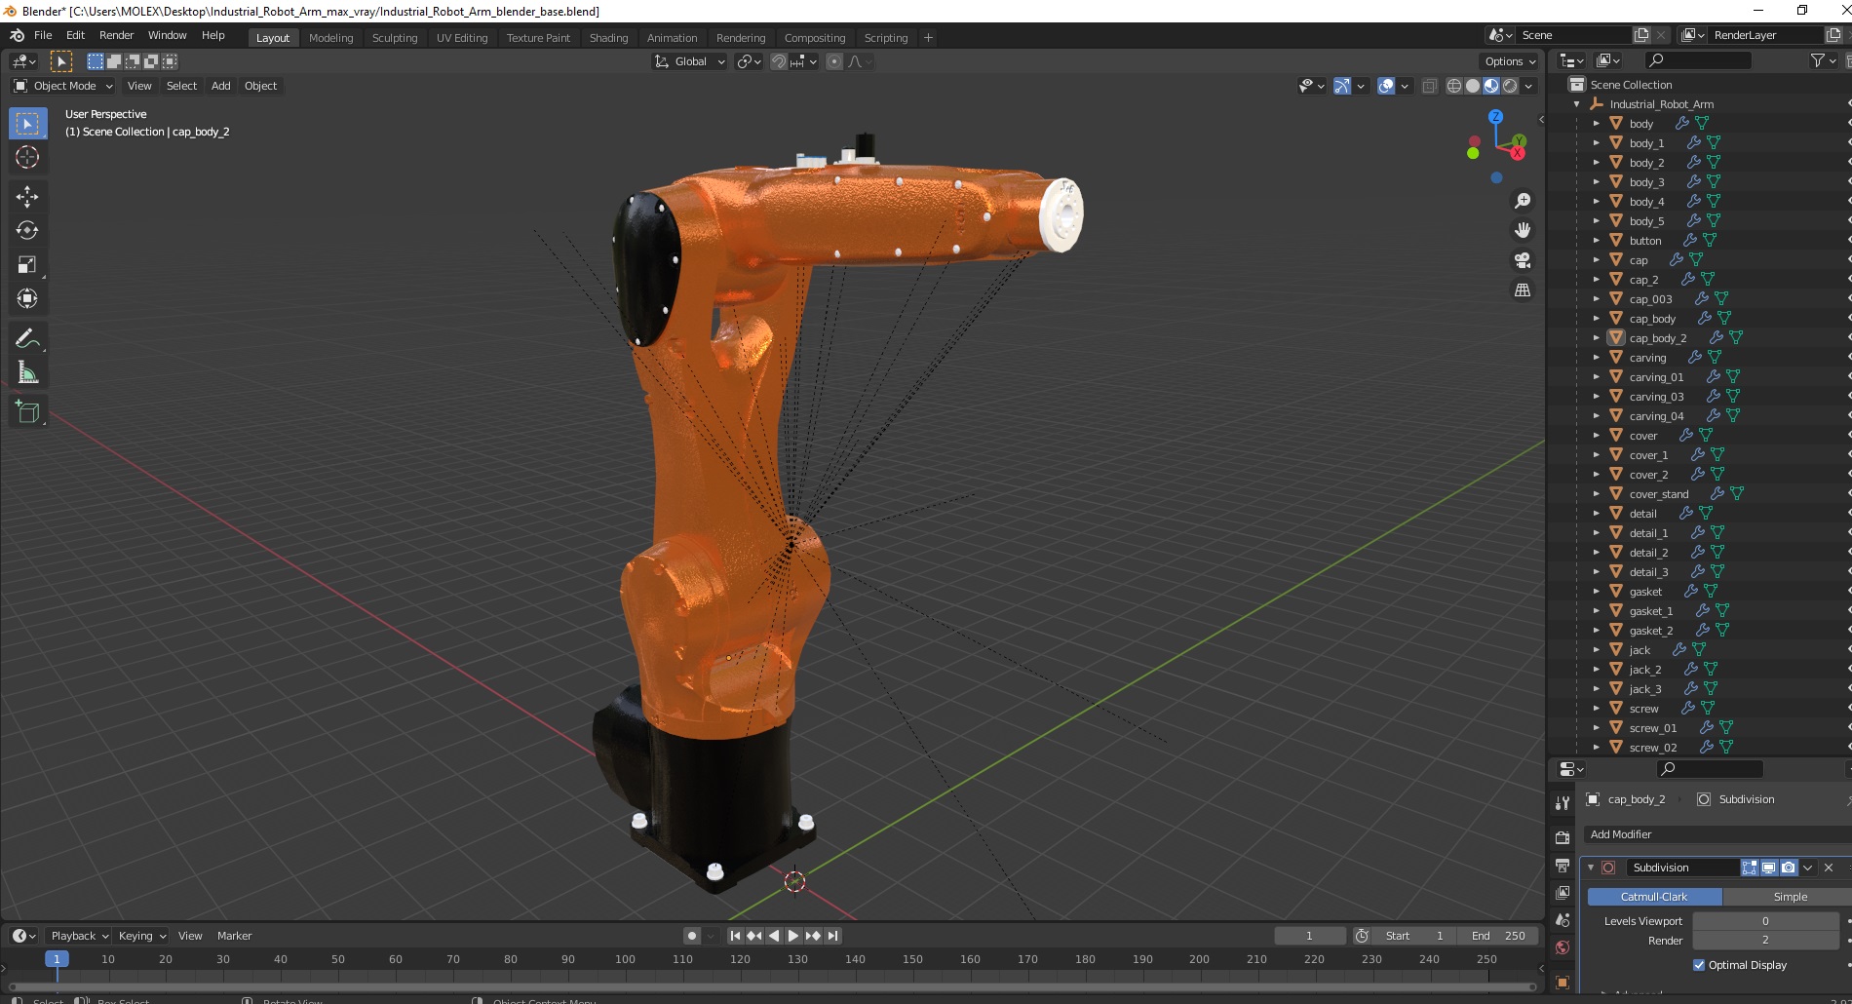Open Render properties tab icon
The width and height of the screenshot is (1852, 1004).
coord(1563,837)
